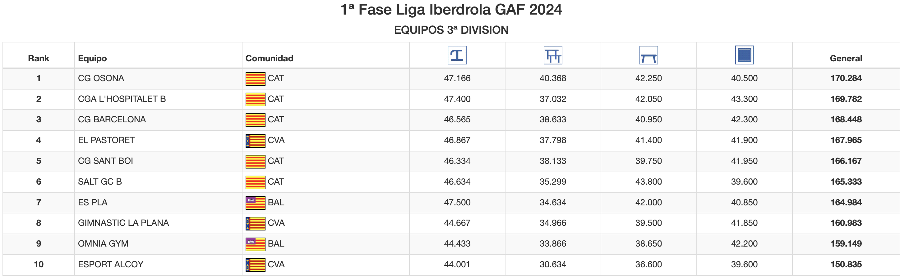Click the Rank column header

pos(39,59)
